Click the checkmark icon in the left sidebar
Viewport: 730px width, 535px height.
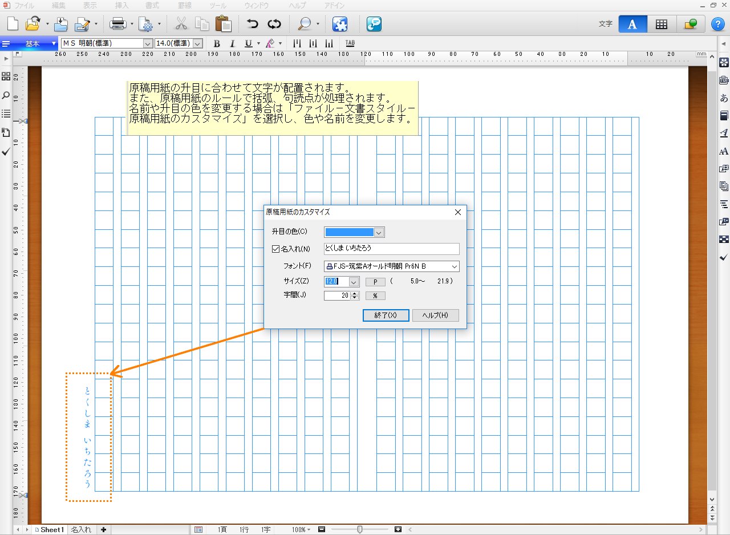[x=6, y=152]
